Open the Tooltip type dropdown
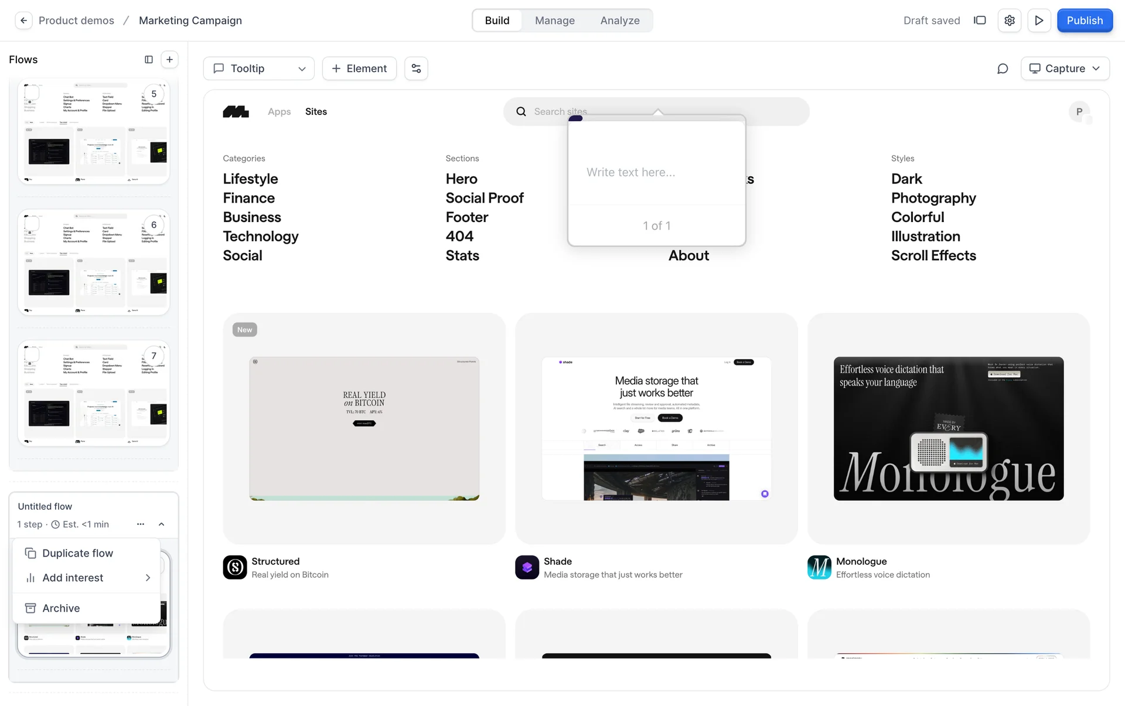Screen dimensions: 1125x706 [259, 69]
